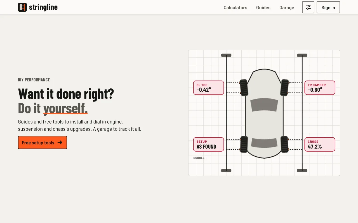358x223 pixels.
Task: Click the front-right tire of the car diagram
Action: click(x=285, y=88)
